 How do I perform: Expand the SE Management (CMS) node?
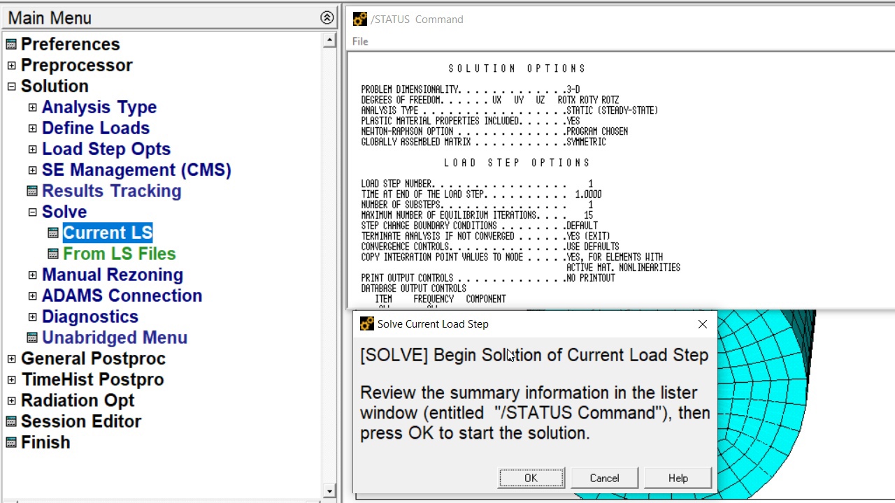click(x=32, y=170)
